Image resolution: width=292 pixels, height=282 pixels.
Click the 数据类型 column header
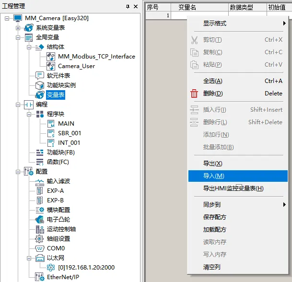pos(247,8)
